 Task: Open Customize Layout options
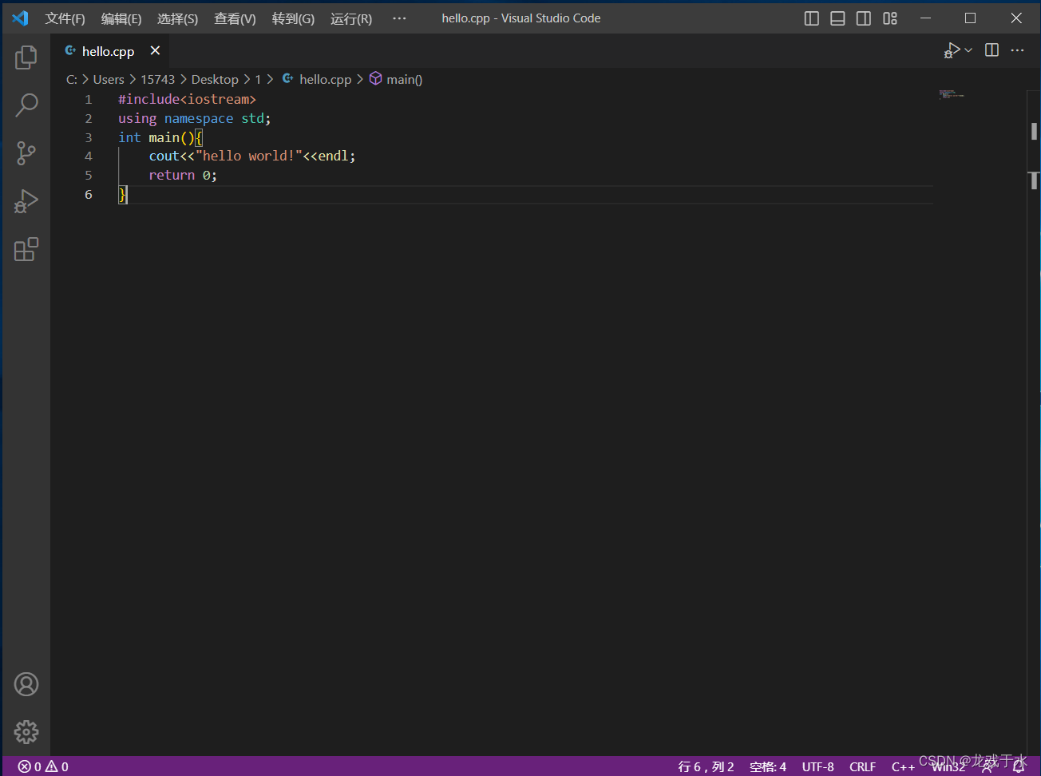890,18
